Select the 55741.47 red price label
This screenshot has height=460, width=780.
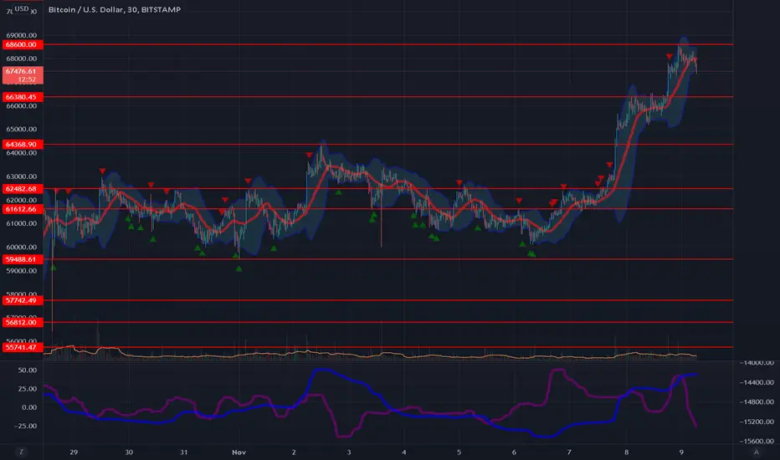(x=23, y=347)
